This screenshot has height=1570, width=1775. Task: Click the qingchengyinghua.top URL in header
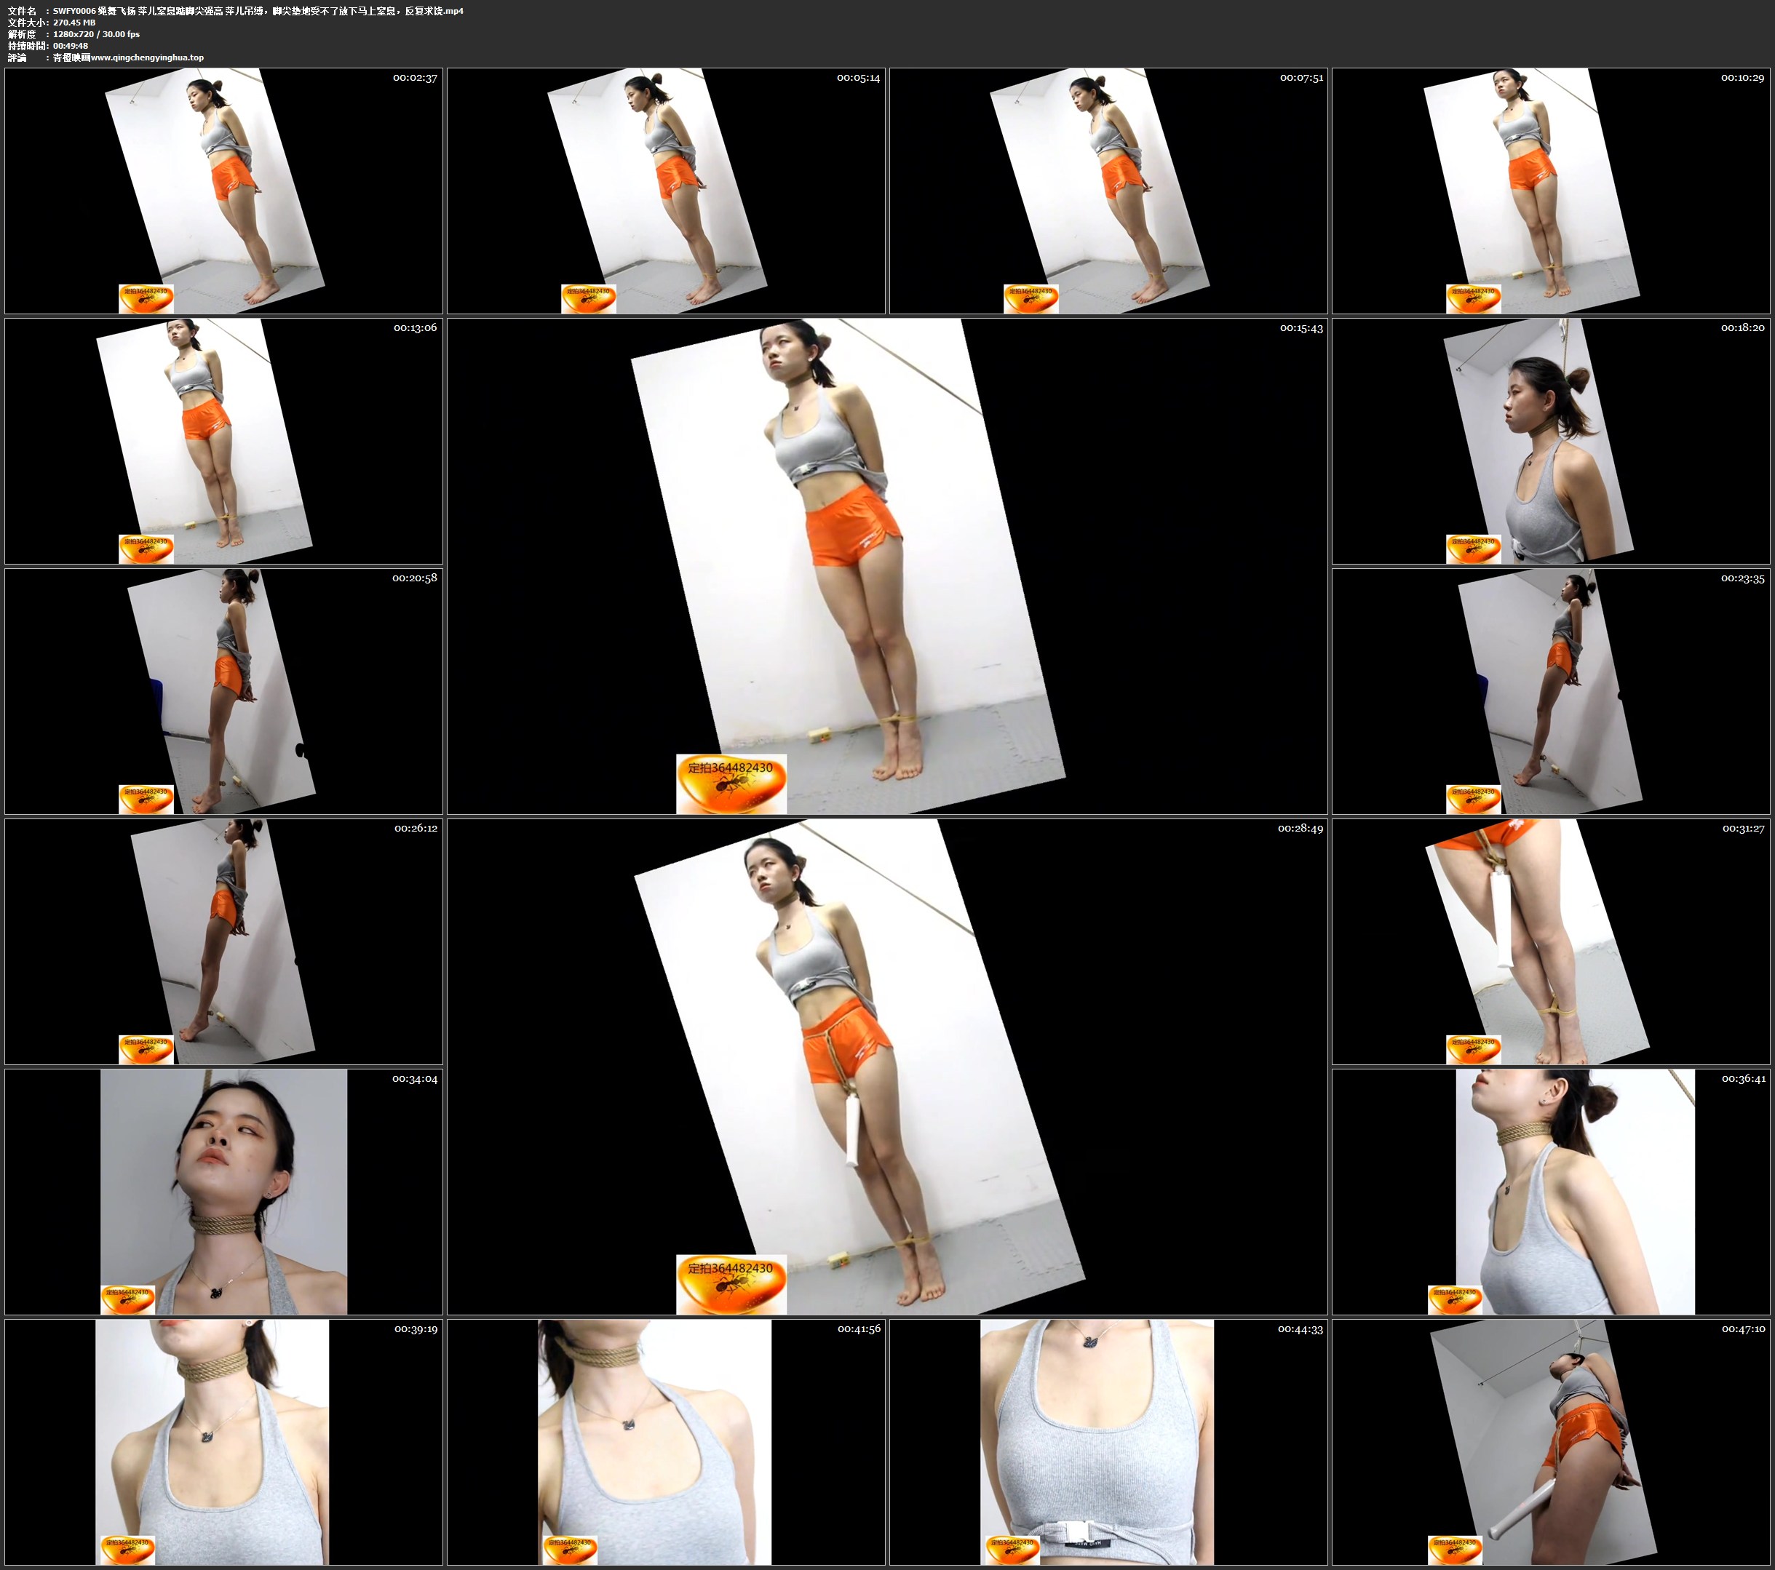click(x=147, y=57)
